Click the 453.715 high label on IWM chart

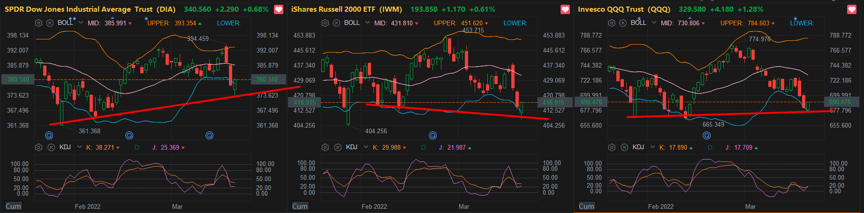[x=473, y=30]
